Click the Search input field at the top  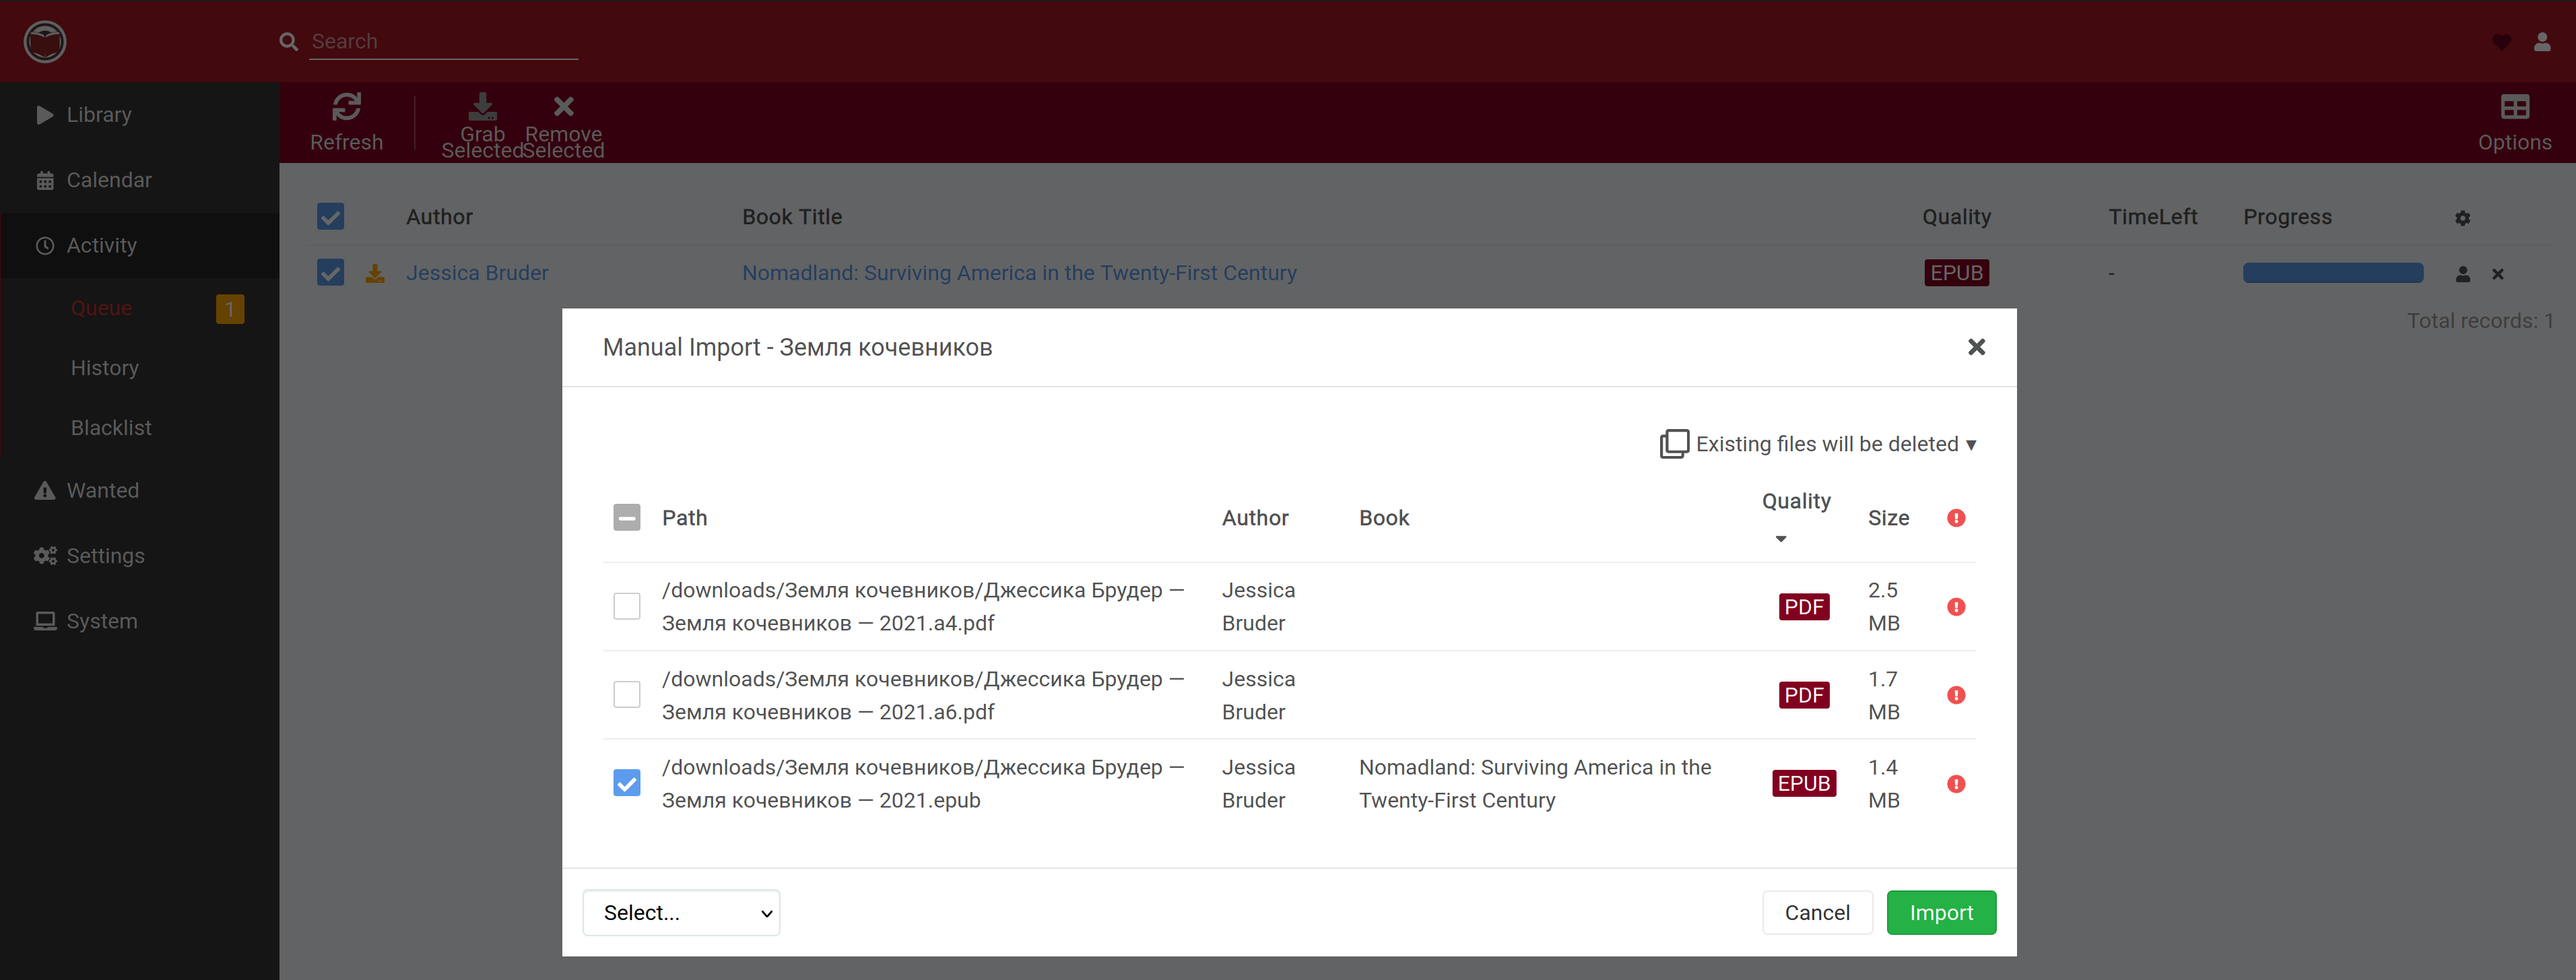point(440,41)
